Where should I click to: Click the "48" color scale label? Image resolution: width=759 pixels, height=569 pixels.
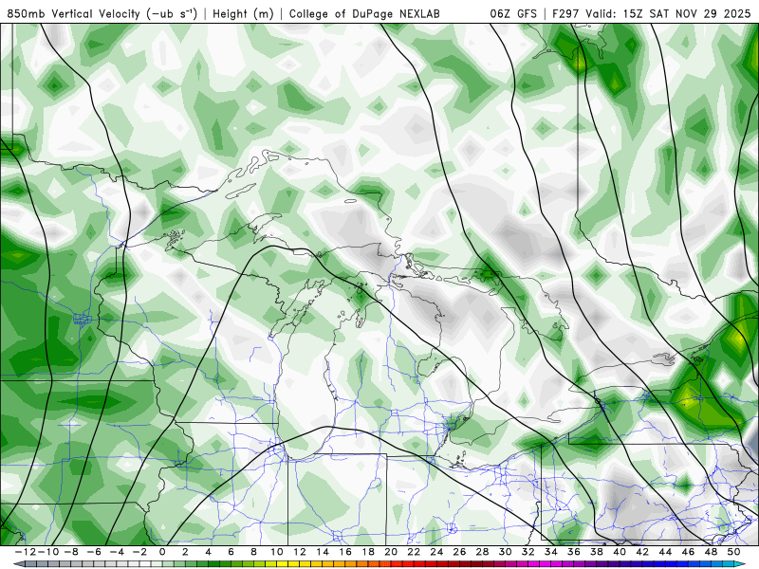[x=711, y=552]
